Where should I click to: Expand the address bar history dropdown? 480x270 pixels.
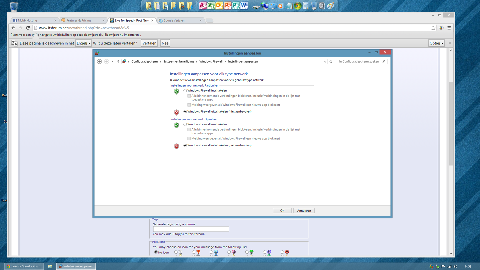(325, 61)
